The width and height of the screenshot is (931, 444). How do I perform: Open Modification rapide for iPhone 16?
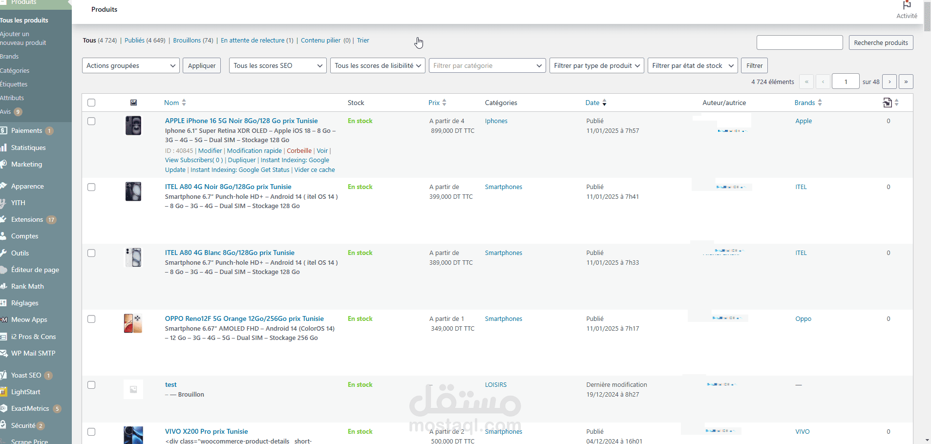tap(254, 151)
